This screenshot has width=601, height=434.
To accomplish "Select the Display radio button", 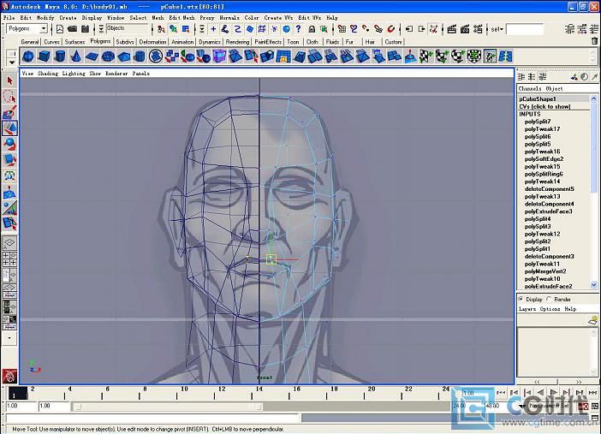I will (x=521, y=299).
